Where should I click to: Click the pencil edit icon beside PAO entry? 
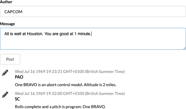(5, 73)
